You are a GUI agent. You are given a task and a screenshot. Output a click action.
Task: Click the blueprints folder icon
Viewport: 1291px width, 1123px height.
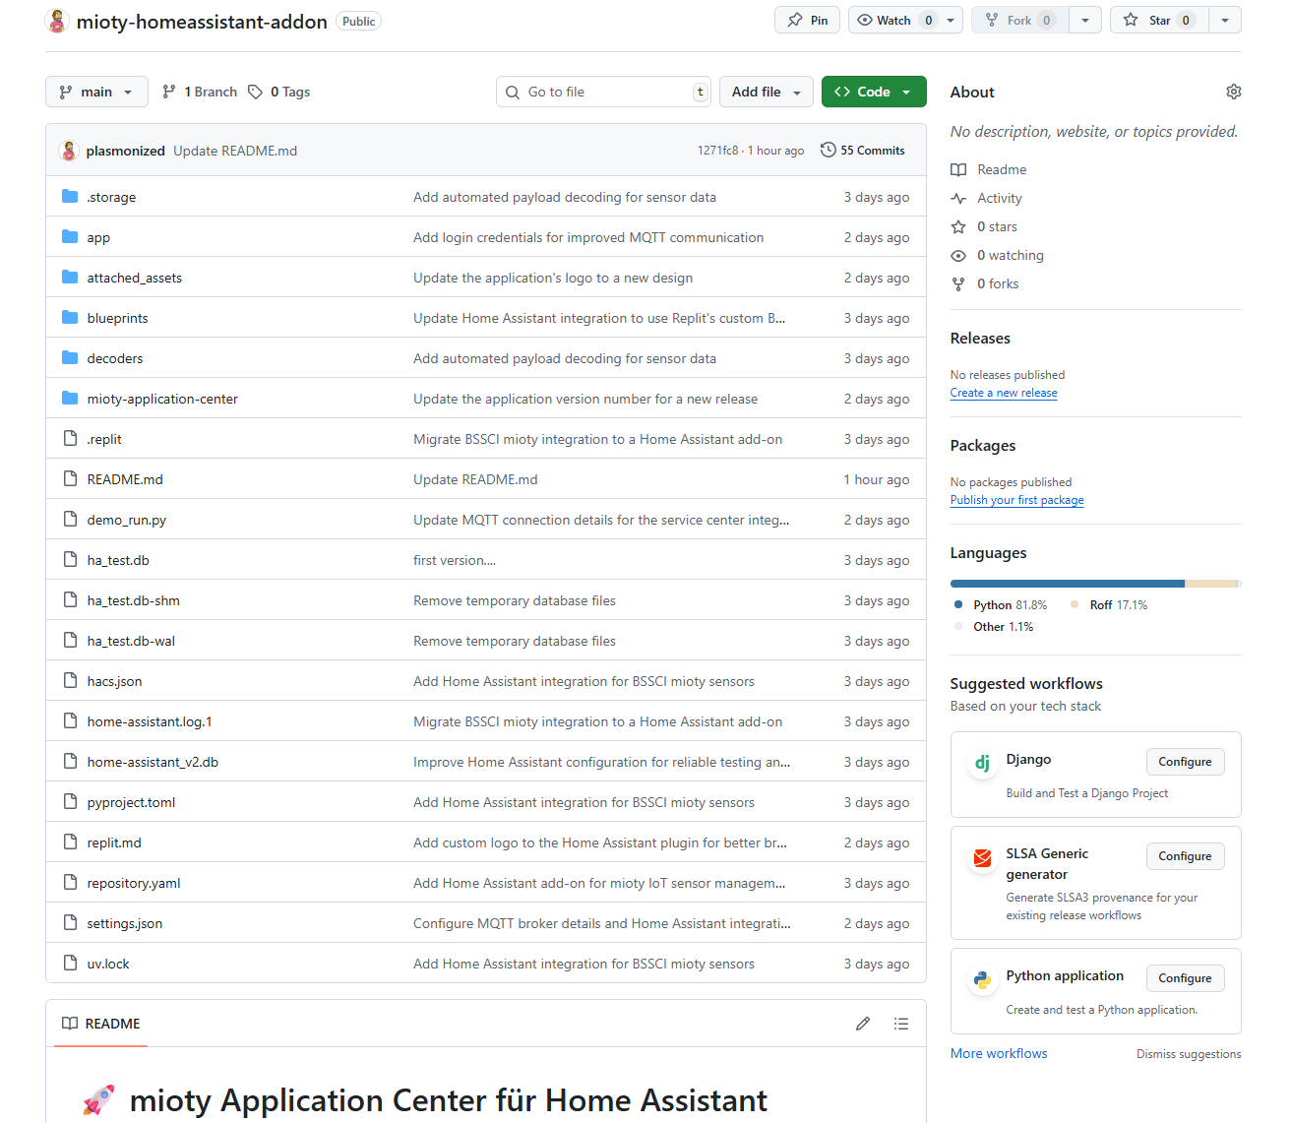click(70, 318)
